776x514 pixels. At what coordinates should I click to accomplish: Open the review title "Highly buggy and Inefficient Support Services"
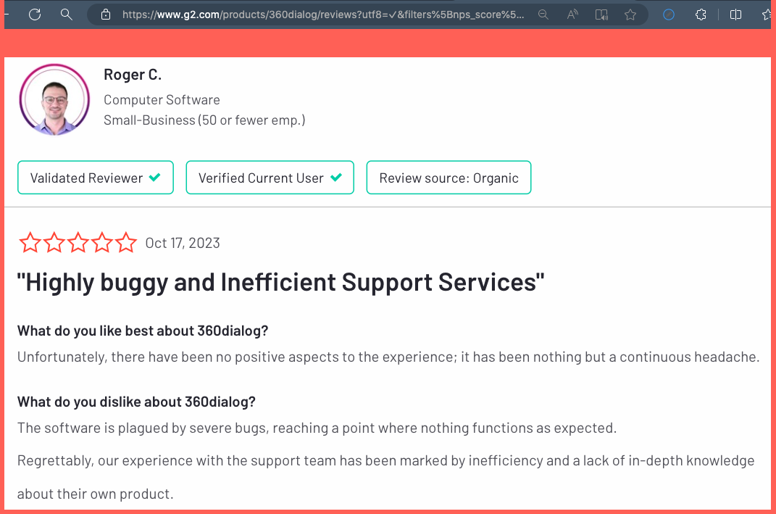pos(280,283)
